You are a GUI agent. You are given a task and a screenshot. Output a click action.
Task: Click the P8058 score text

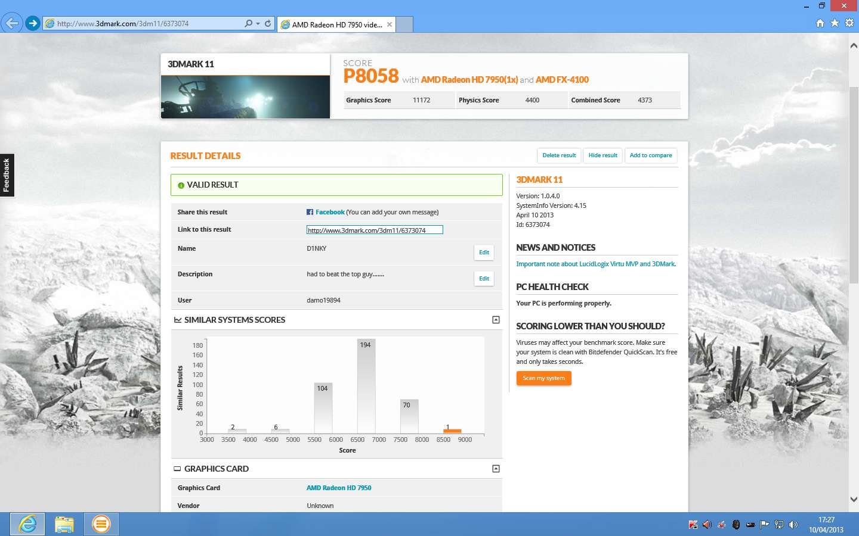pos(370,76)
